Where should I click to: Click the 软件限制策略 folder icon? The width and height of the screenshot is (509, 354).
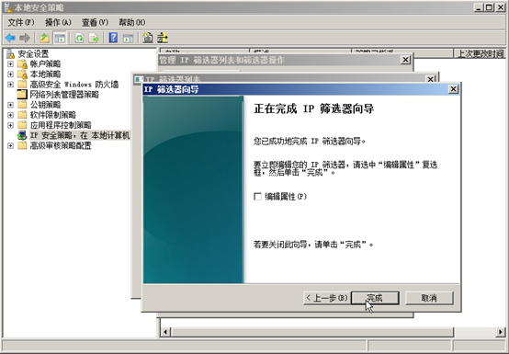click(x=22, y=115)
